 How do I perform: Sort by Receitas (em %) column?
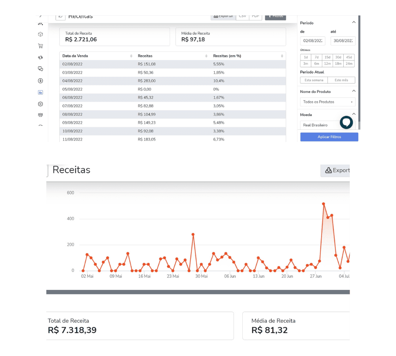(x=282, y=56)
